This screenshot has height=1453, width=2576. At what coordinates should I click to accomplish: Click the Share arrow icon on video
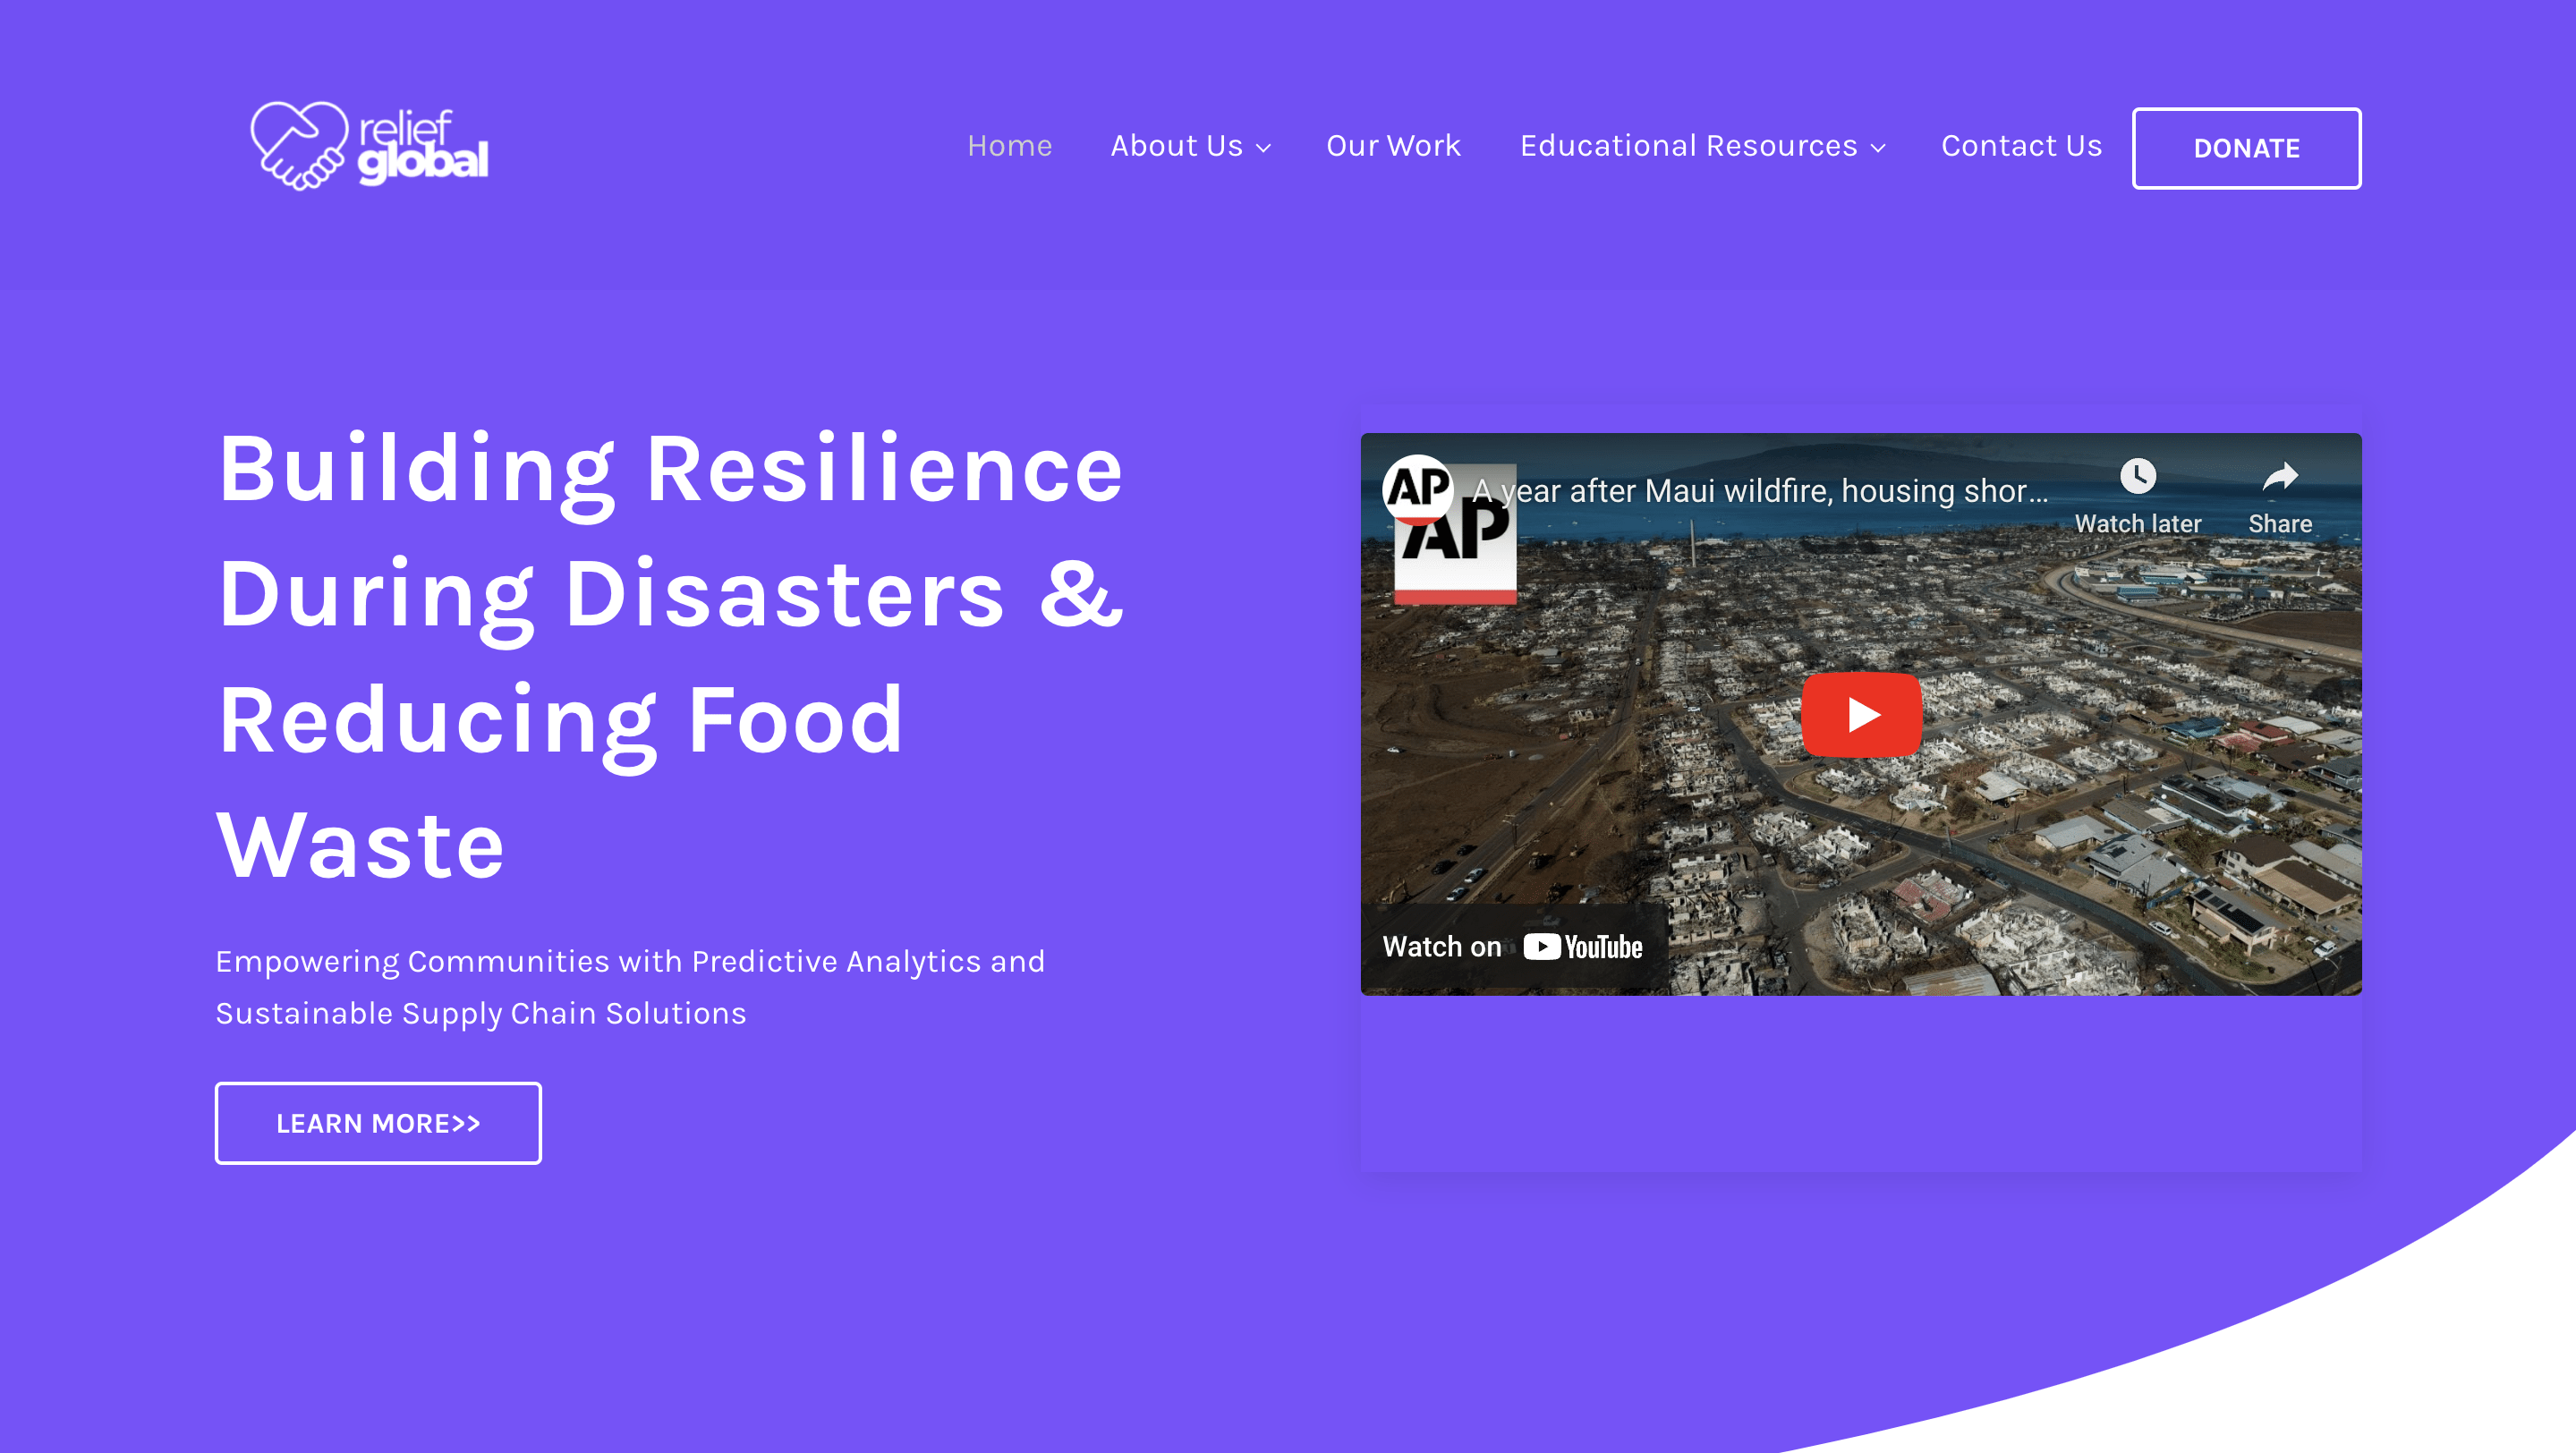pyautogui.click(x=2280, y=476)
